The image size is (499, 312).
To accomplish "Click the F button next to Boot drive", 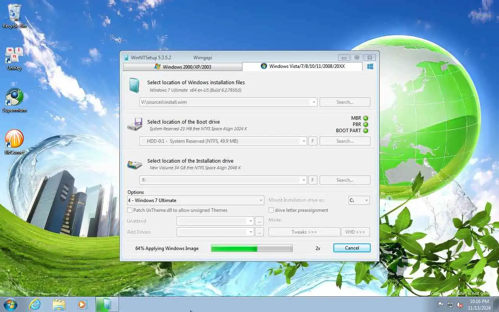I will (312, 141).
